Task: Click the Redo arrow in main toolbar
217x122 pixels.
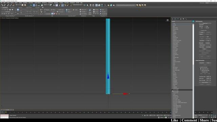Action: pos(5,5)
